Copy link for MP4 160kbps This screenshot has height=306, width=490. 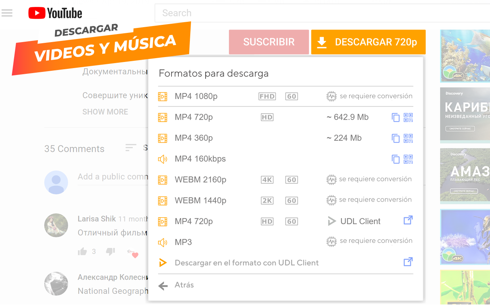pos(395,159)
